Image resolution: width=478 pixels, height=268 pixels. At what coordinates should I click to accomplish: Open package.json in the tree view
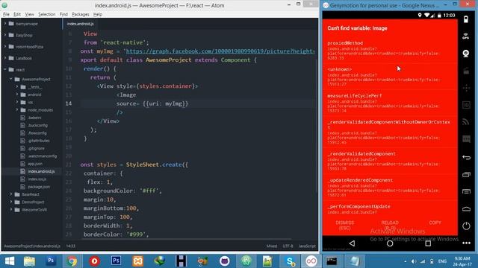click(x=39, y=187)
